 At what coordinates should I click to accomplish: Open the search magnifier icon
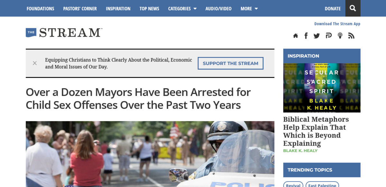353,8
